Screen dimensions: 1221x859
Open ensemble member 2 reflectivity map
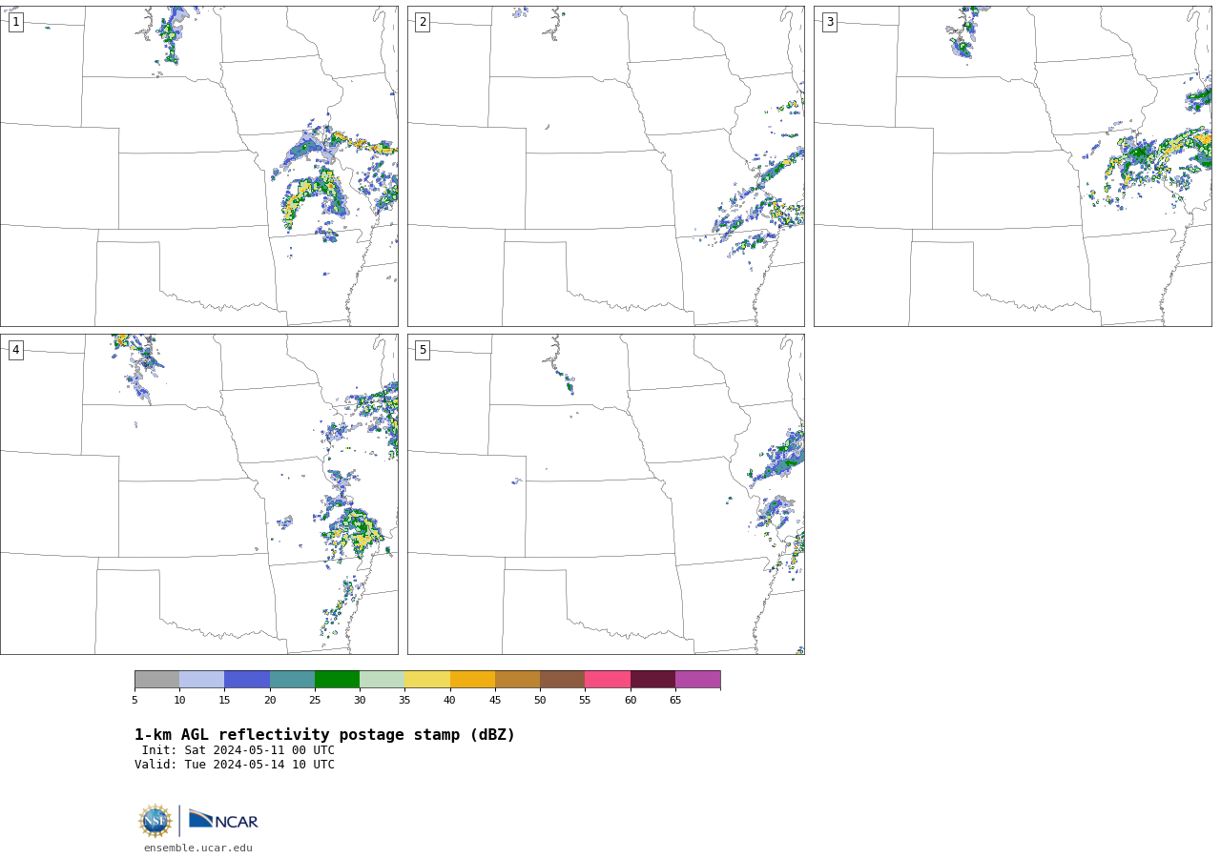pos(606,166)
